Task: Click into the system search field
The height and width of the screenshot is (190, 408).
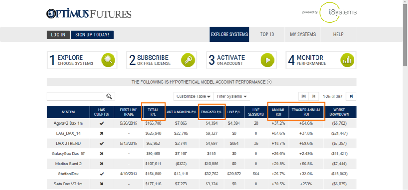Action: 75,96
